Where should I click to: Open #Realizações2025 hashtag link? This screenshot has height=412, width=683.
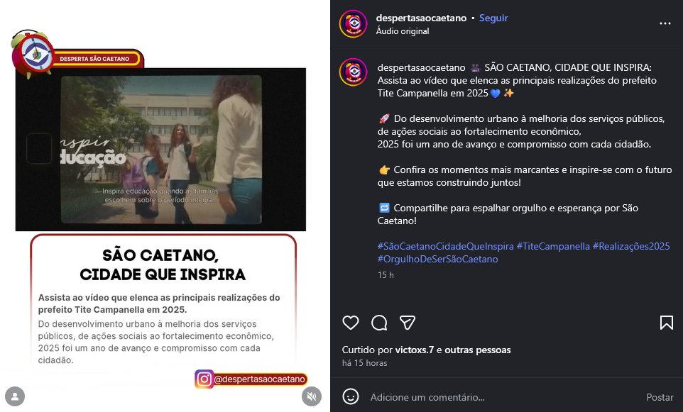(x=631, y=246)
